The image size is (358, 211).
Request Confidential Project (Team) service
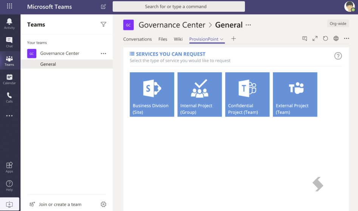click(247, 95)
